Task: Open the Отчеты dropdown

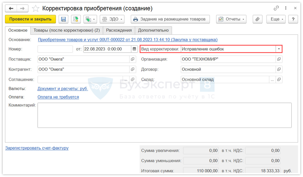Action: 231,19
